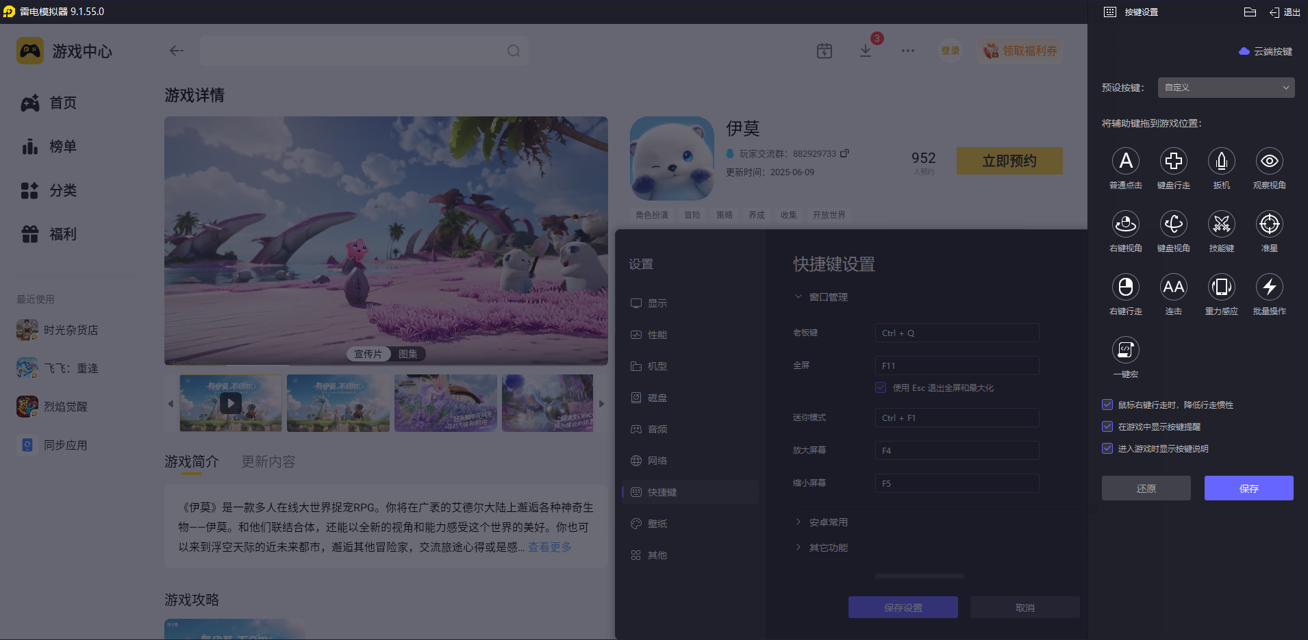The width and height of the screenshot is (1308, 640).
Task: Select the 普通点击 (normal tap) key mapping icon
Action: [1126, 161]
